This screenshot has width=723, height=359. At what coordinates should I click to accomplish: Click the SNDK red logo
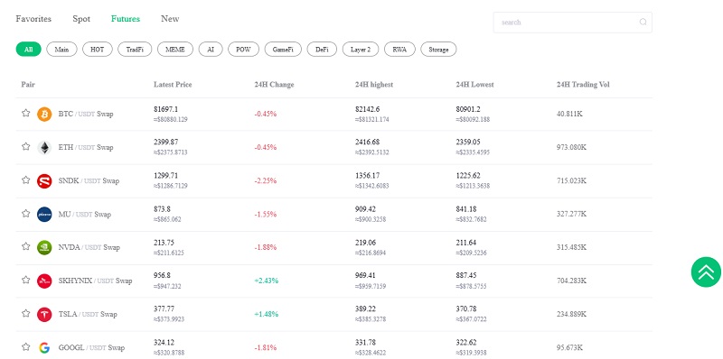(44, 181)
